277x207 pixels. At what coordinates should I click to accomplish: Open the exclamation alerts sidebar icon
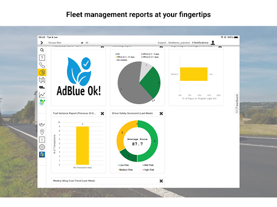[x=42, y=139]
